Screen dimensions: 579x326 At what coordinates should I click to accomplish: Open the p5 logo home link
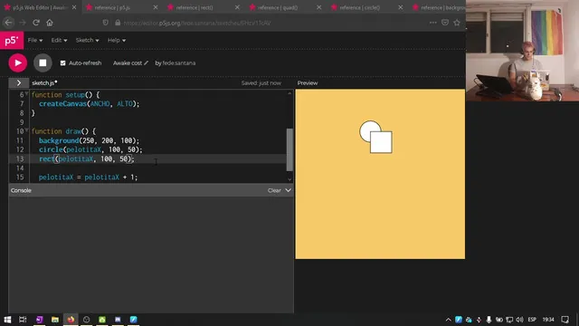click(x=12, y=40)
